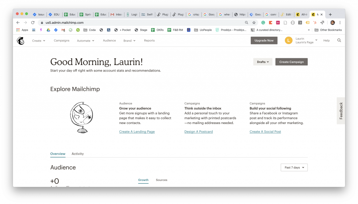The width and height of the screenshot is (358, 204).
Task: Switch to the EDU browser tab
Action: tap(54, 15)
